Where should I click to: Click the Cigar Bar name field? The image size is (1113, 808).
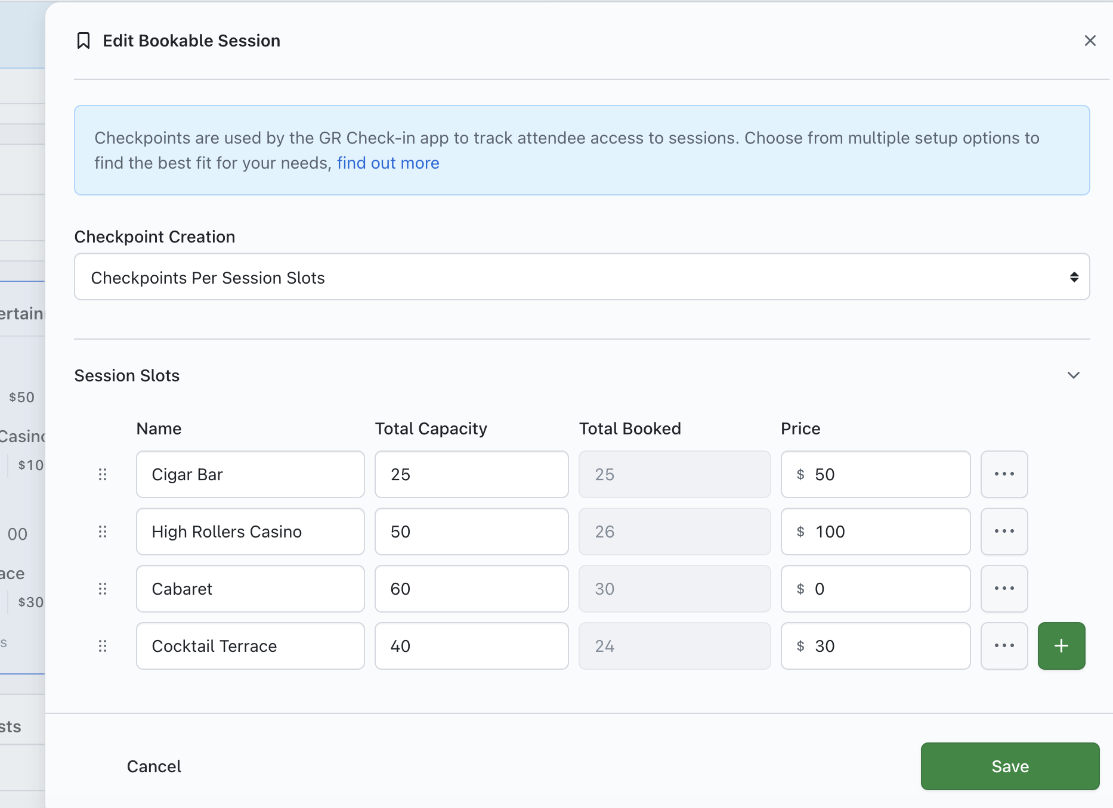point(250,474)
